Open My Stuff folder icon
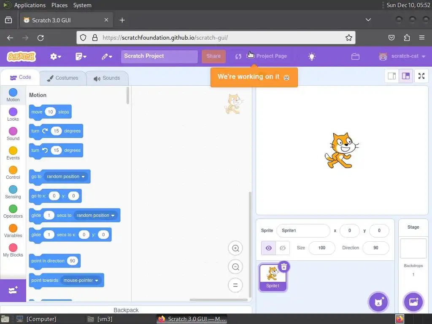 coord(355,57)
